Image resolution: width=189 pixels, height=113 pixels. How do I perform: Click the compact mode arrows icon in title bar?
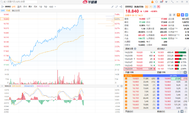(172, 2)
